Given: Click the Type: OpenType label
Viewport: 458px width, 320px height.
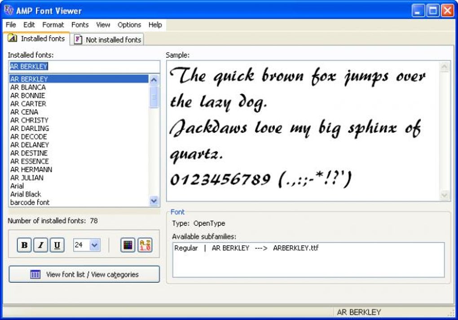Looking at the screenshot, I should click(198, 224).
